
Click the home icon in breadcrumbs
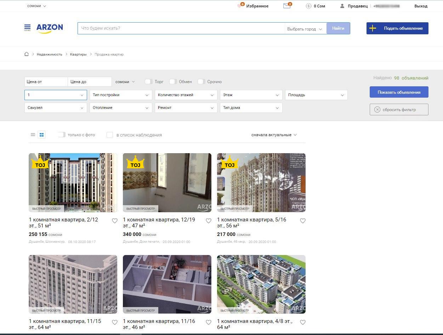click(x=27, y=54)
